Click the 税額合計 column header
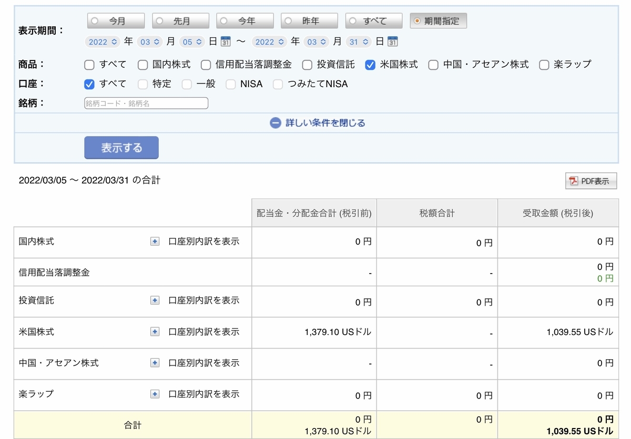Screen dimensions: 631x439 click(437, 213)
